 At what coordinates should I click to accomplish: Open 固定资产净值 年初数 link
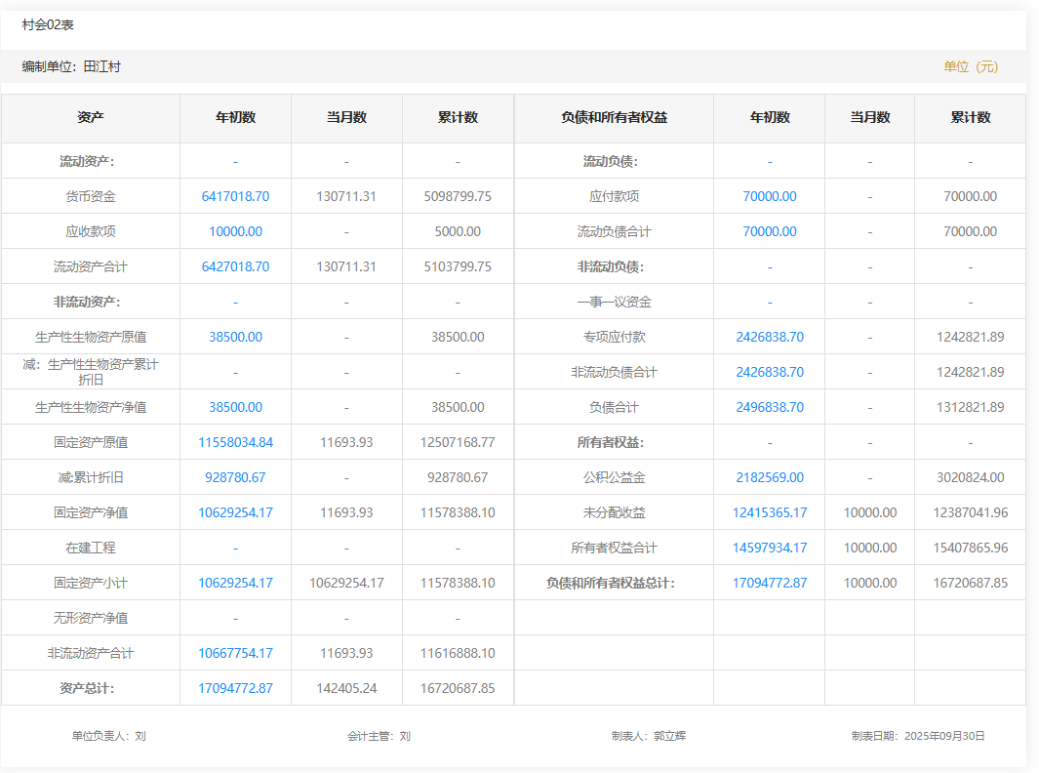click(235, 512)
